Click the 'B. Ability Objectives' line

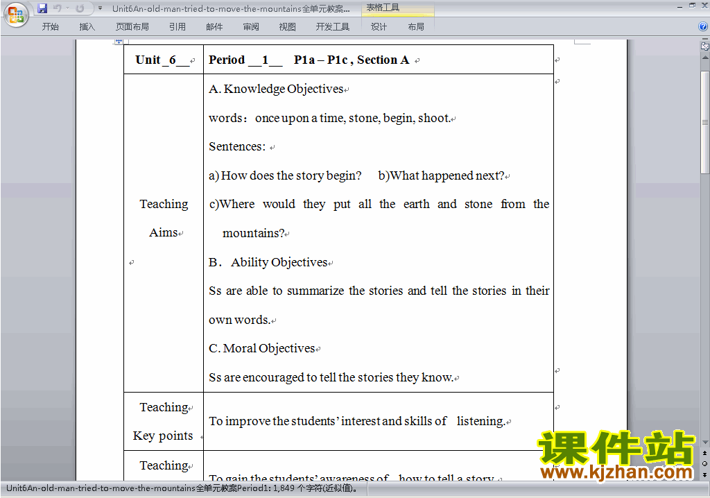tap(268, 262)
